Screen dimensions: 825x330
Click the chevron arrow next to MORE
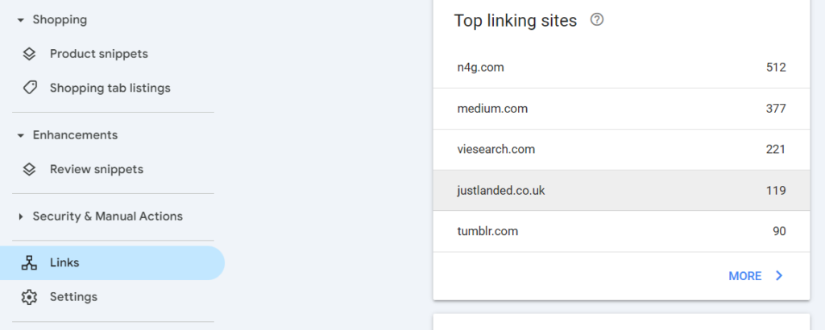tap(779, 276)
